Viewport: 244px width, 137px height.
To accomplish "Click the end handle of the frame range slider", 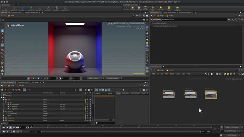I will [x=200, y=132].
